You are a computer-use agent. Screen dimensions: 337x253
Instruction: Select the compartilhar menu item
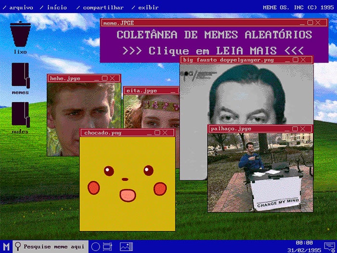coord(103,7)
